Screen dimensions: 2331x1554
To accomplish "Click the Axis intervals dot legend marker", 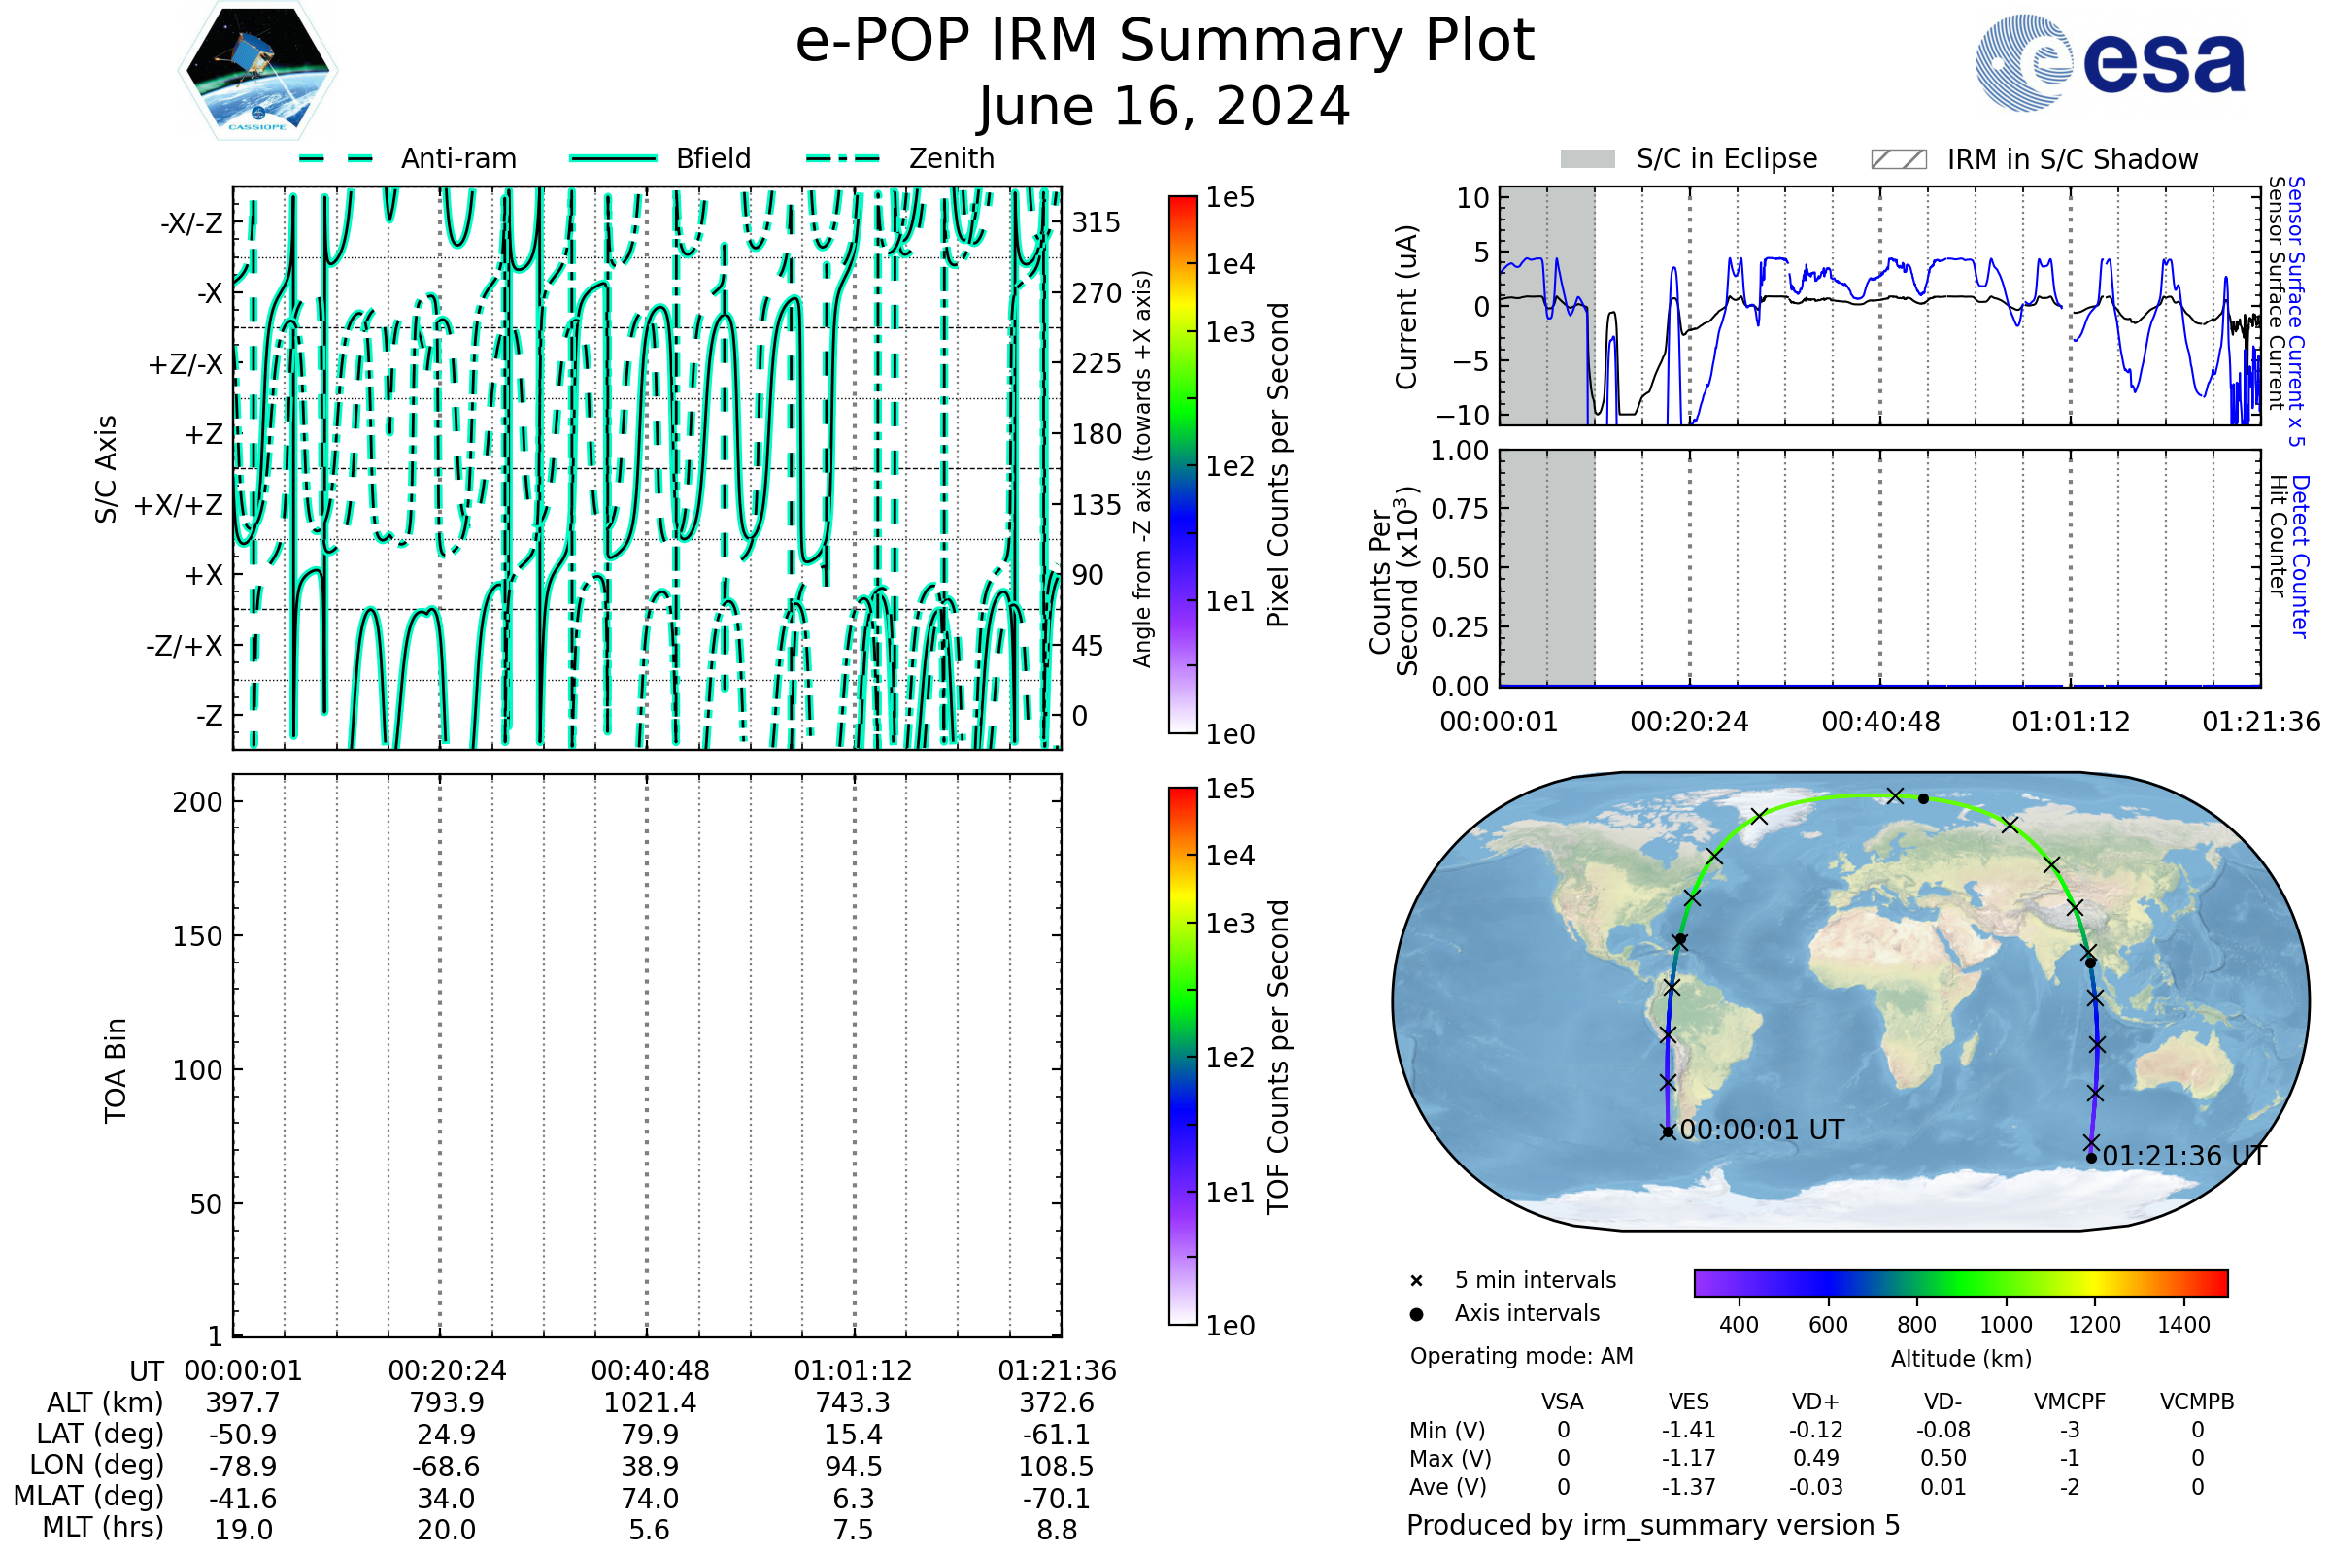I will (1416, 1314).
